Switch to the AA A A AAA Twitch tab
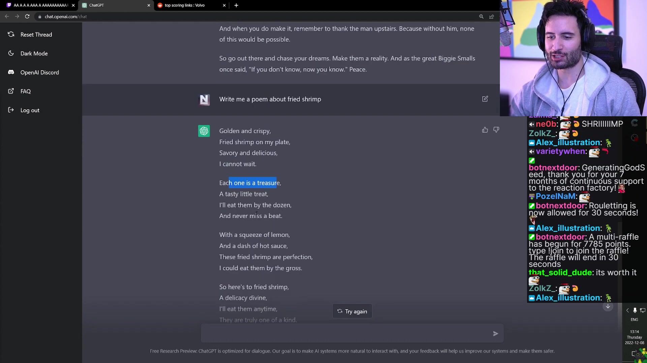This screenshot has width=647, height=363. [40, 5]
